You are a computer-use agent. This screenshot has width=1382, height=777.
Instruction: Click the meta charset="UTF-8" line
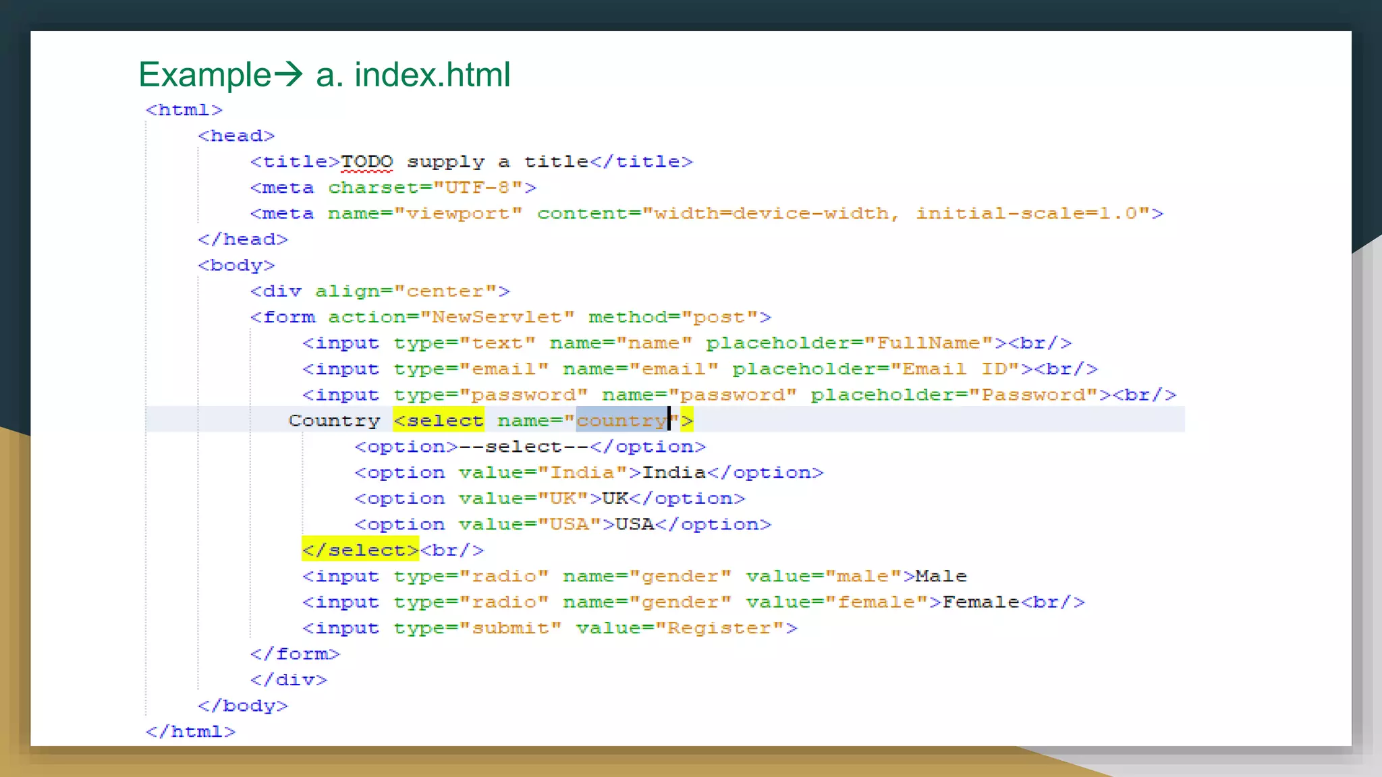click(x=393, y=188)
